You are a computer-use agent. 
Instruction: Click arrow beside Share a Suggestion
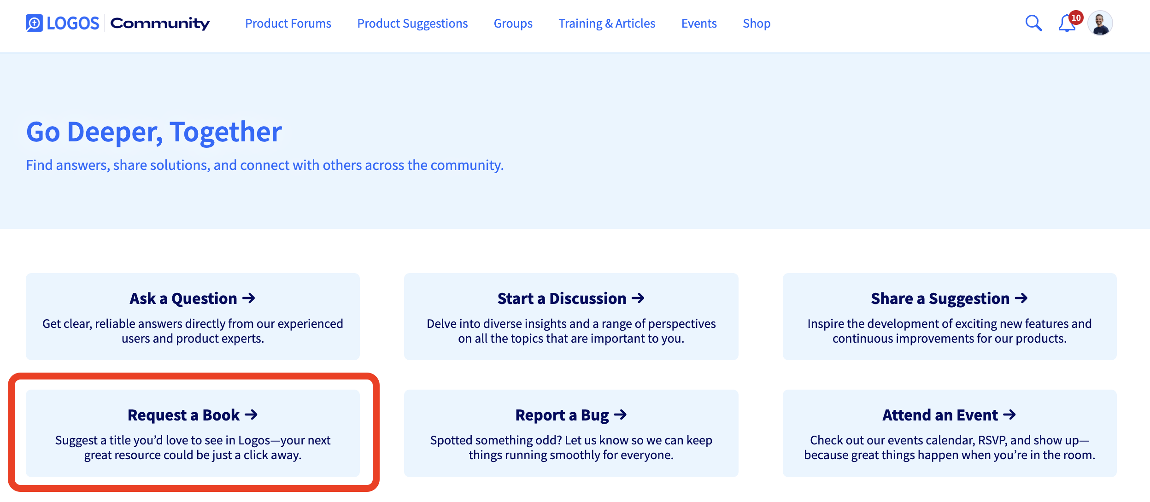coord(1021,298)
